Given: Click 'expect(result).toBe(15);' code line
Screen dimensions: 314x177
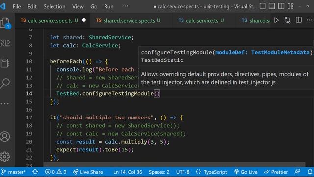Looking at the screenshot, I should (95, 149).
